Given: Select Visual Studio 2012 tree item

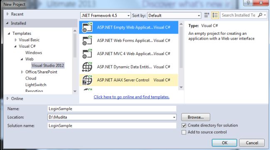Looking at the screenshot, I should point(48,65).
